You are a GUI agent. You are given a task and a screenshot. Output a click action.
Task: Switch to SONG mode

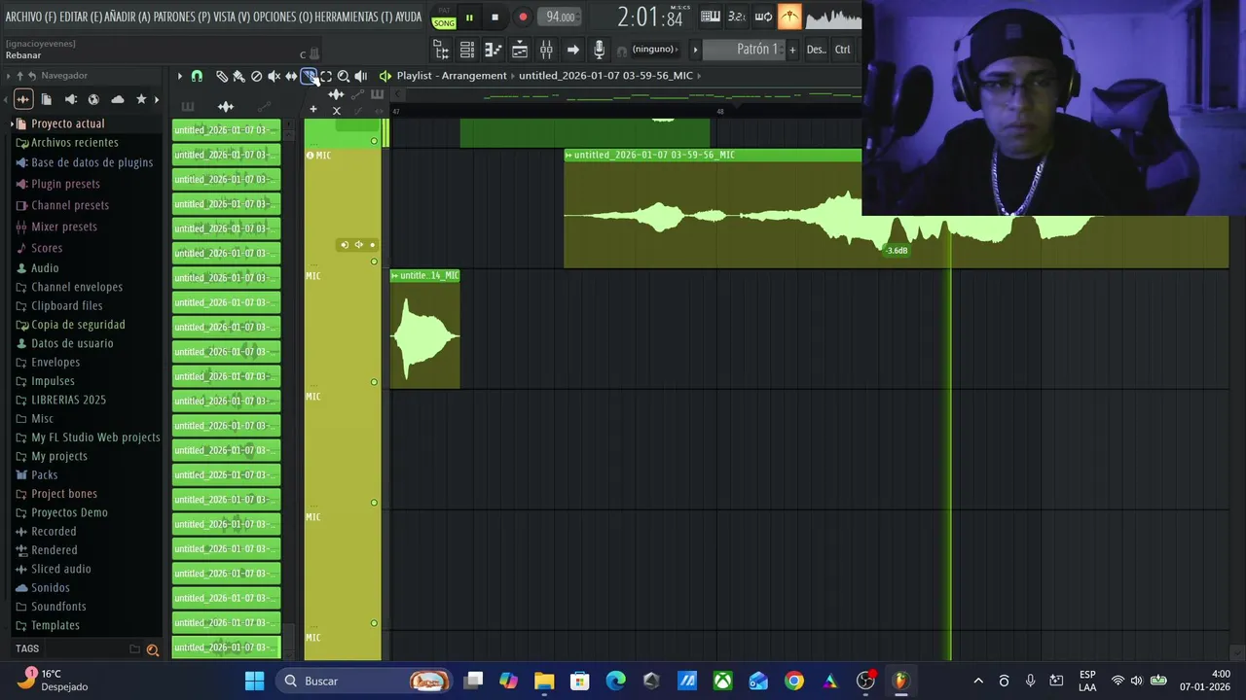point(444,22)
